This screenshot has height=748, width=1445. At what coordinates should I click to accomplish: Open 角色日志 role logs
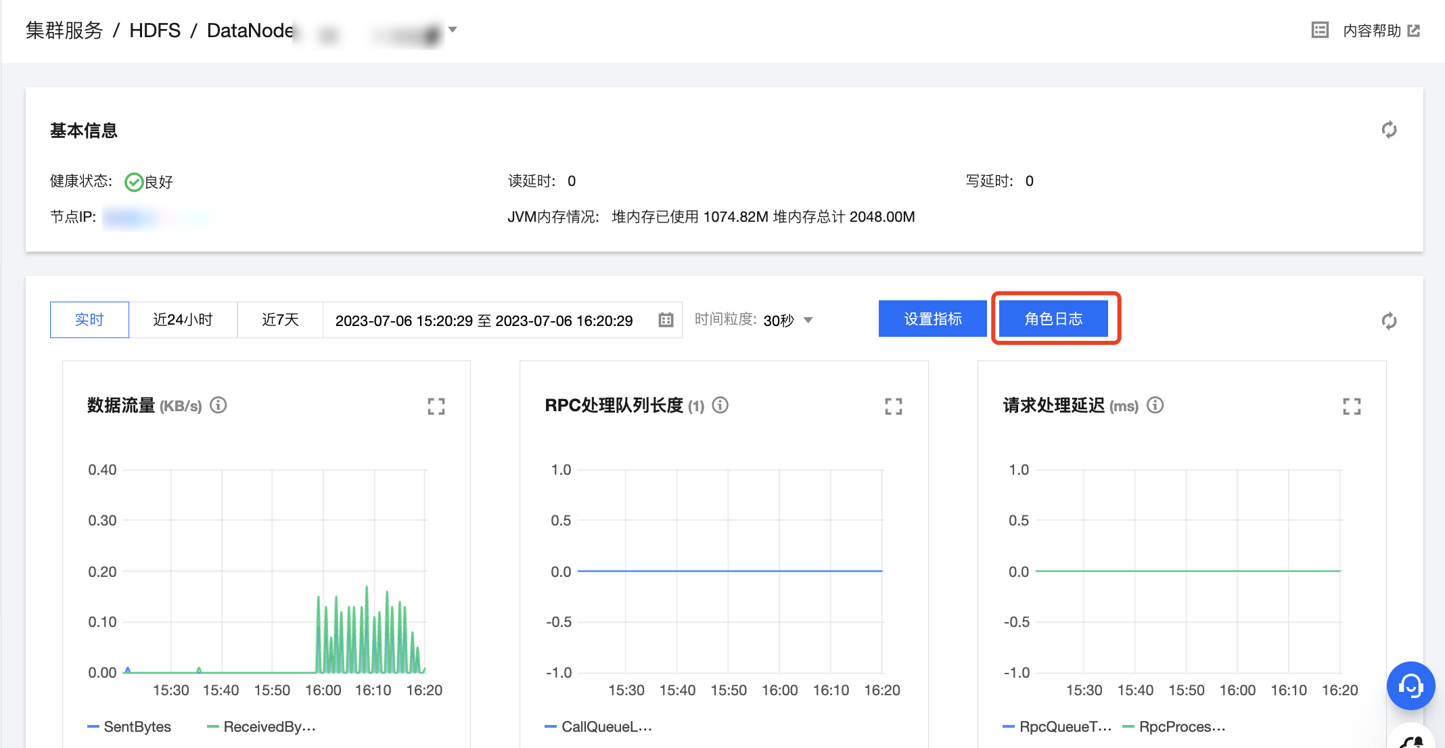click(1053, 319)
